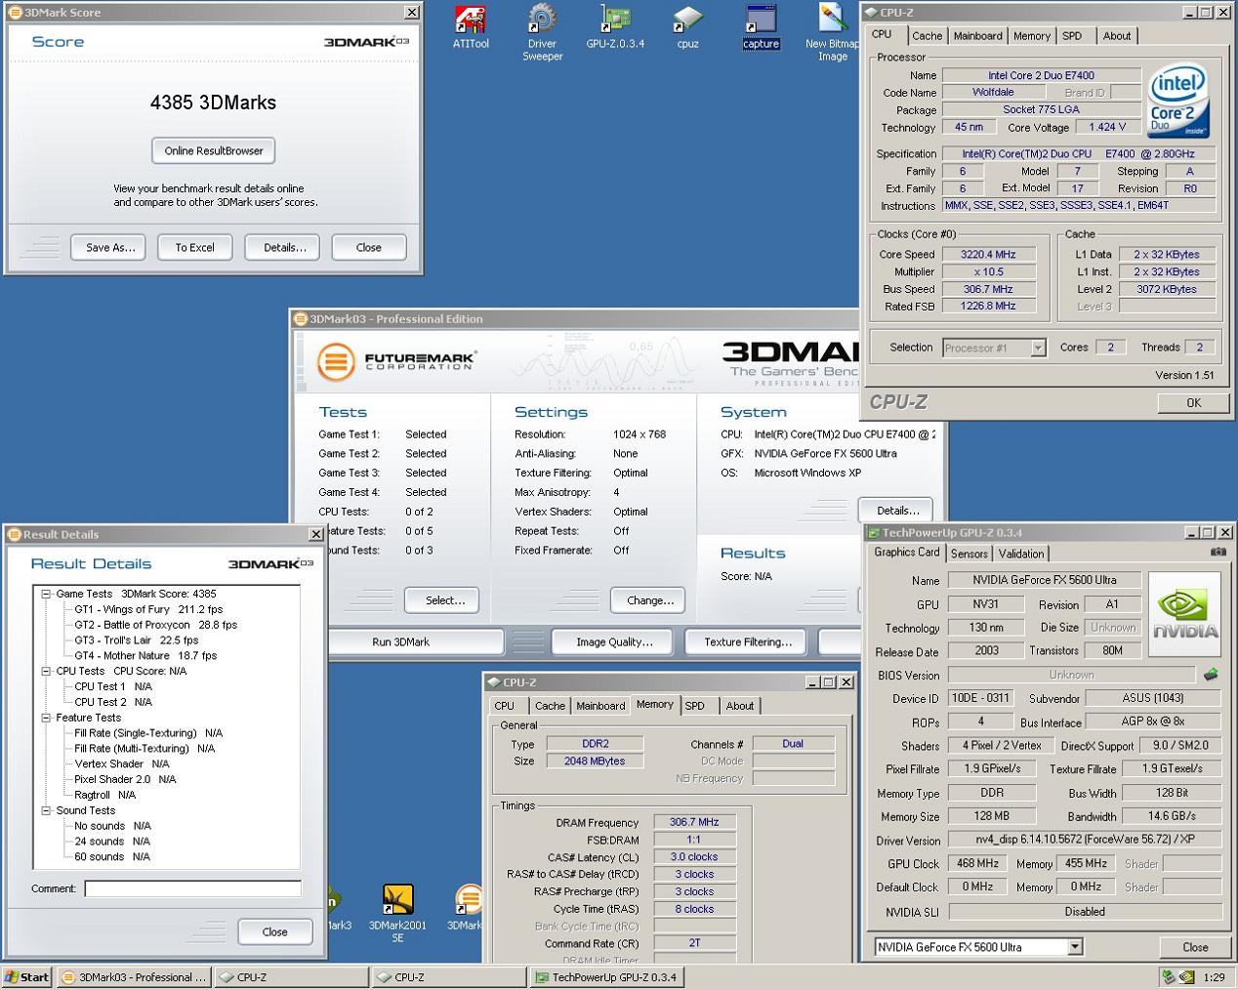Select Mainboard tab in lower CPU-Z window

(600, 706)
